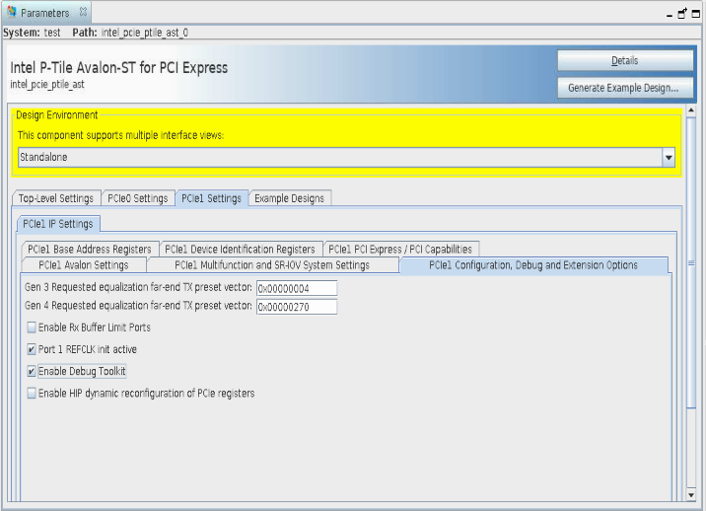Viewport: 706px width, 511px height.
Task: Maximize the Parameters panel
Action: 696,14
